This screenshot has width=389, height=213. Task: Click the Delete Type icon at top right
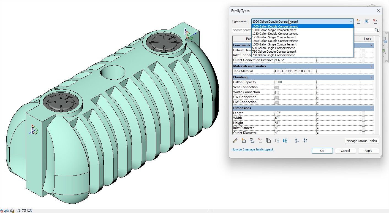375,21
